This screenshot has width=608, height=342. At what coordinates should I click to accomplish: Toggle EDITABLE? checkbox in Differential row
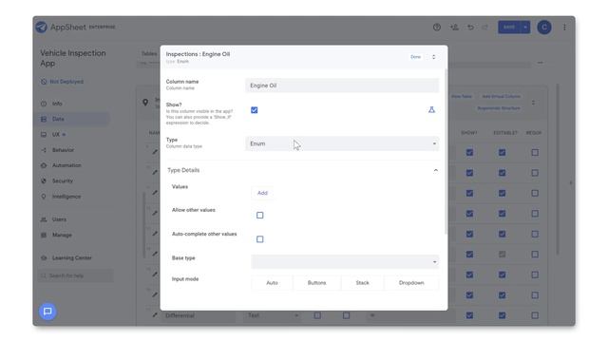point(503,315)
